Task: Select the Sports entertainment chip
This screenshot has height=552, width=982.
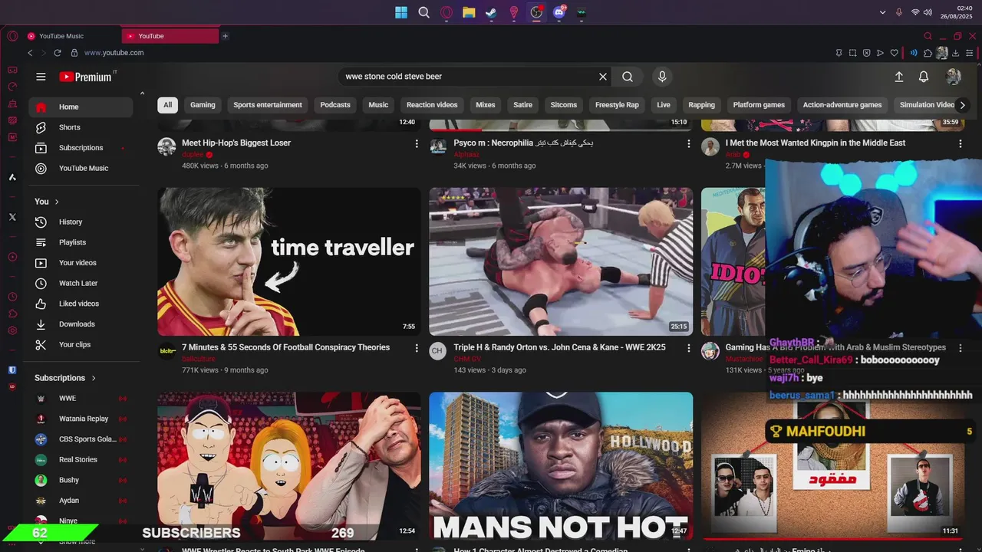Action: point(268,105)
